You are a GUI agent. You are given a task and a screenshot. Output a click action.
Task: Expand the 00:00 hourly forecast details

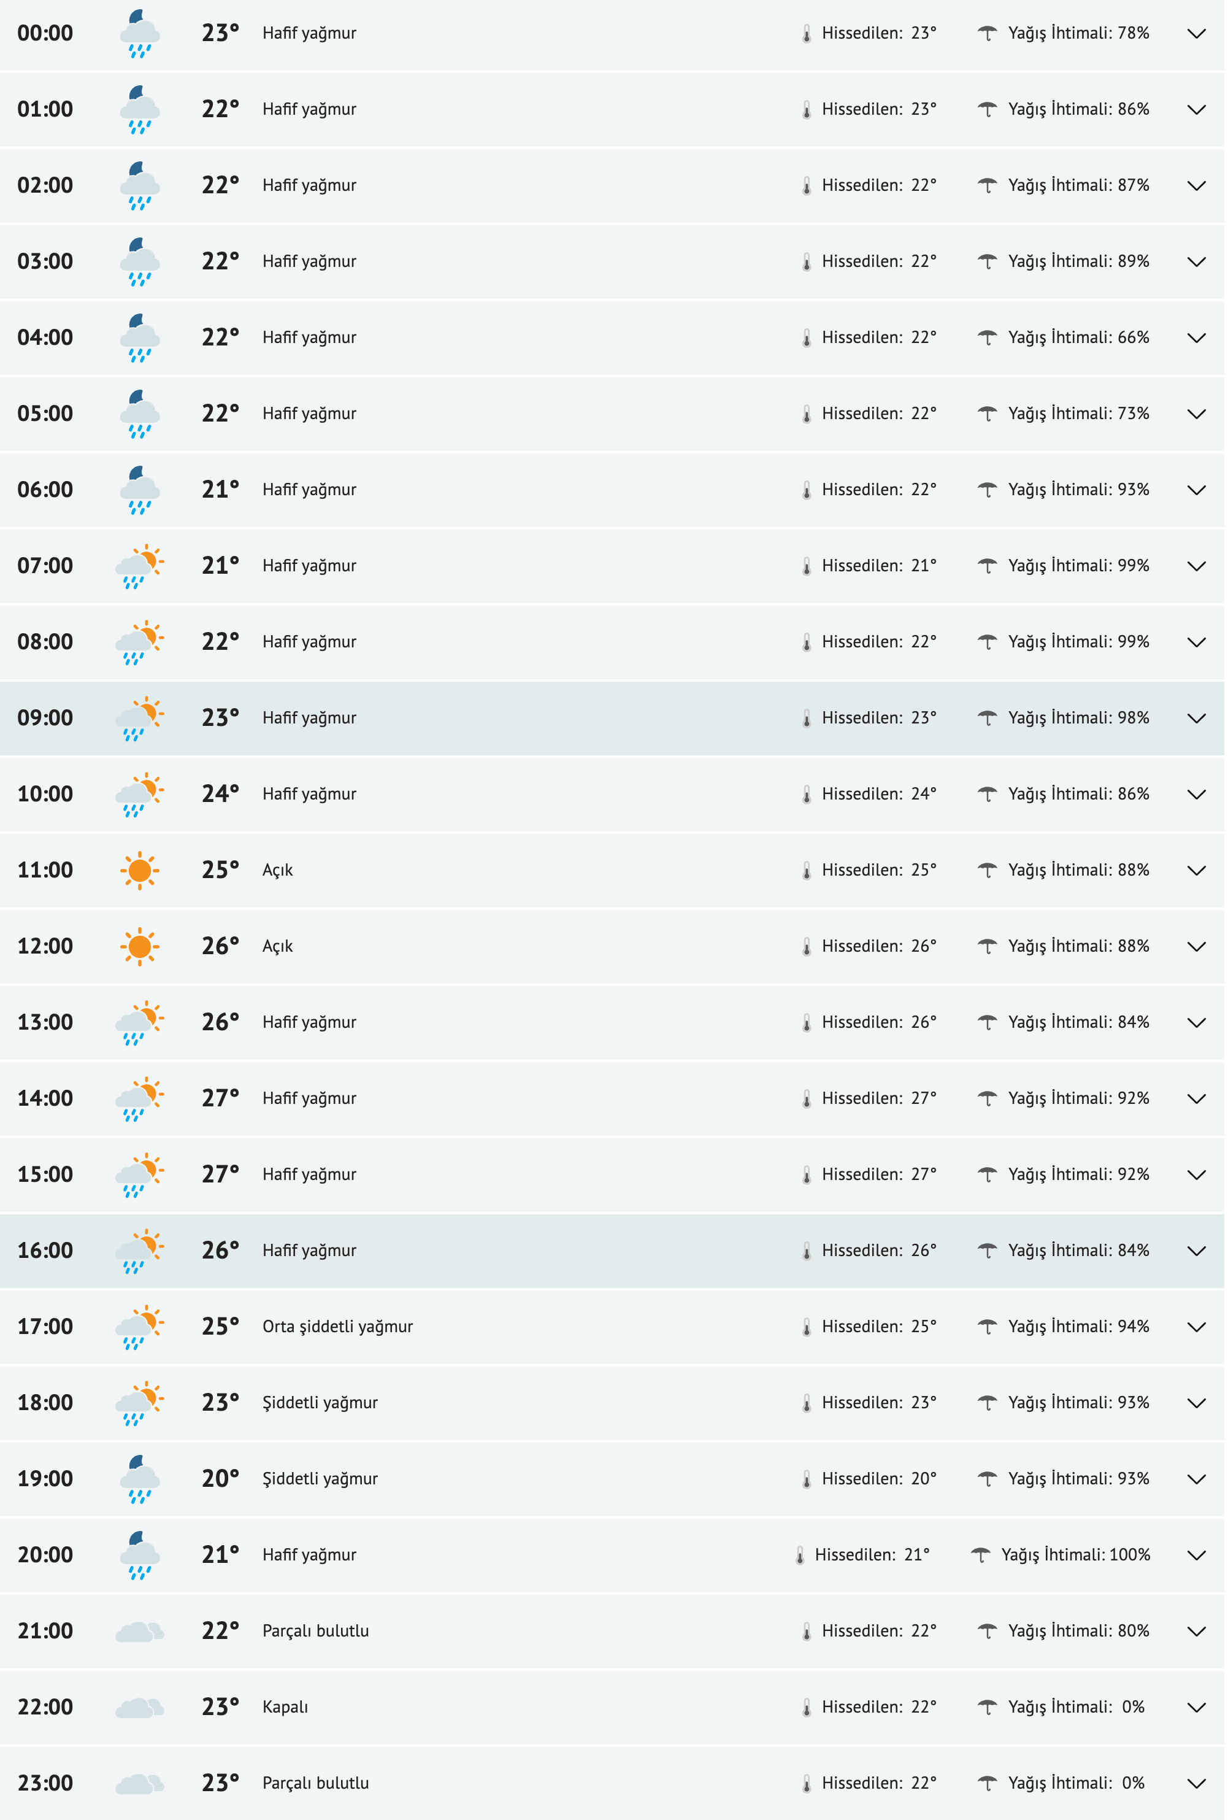(x=1195, y=34)
